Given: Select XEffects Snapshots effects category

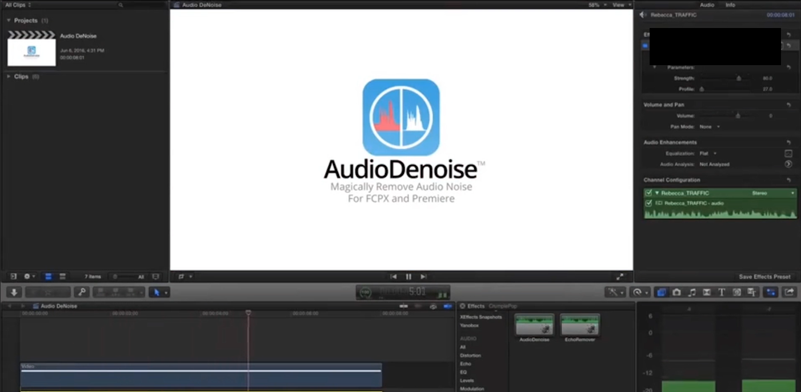Looking at the screenshot, I should pyautogui.click(x=480, y=317).
